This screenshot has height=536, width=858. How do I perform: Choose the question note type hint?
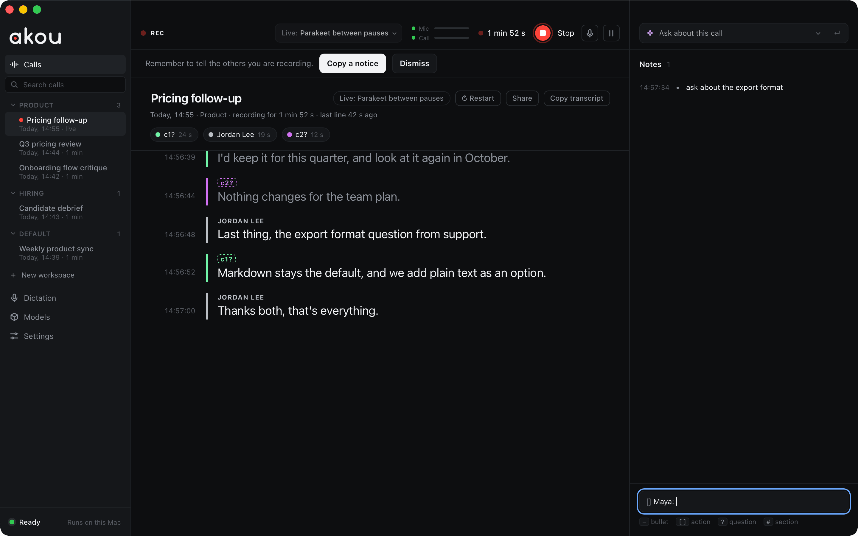(737, 522)
